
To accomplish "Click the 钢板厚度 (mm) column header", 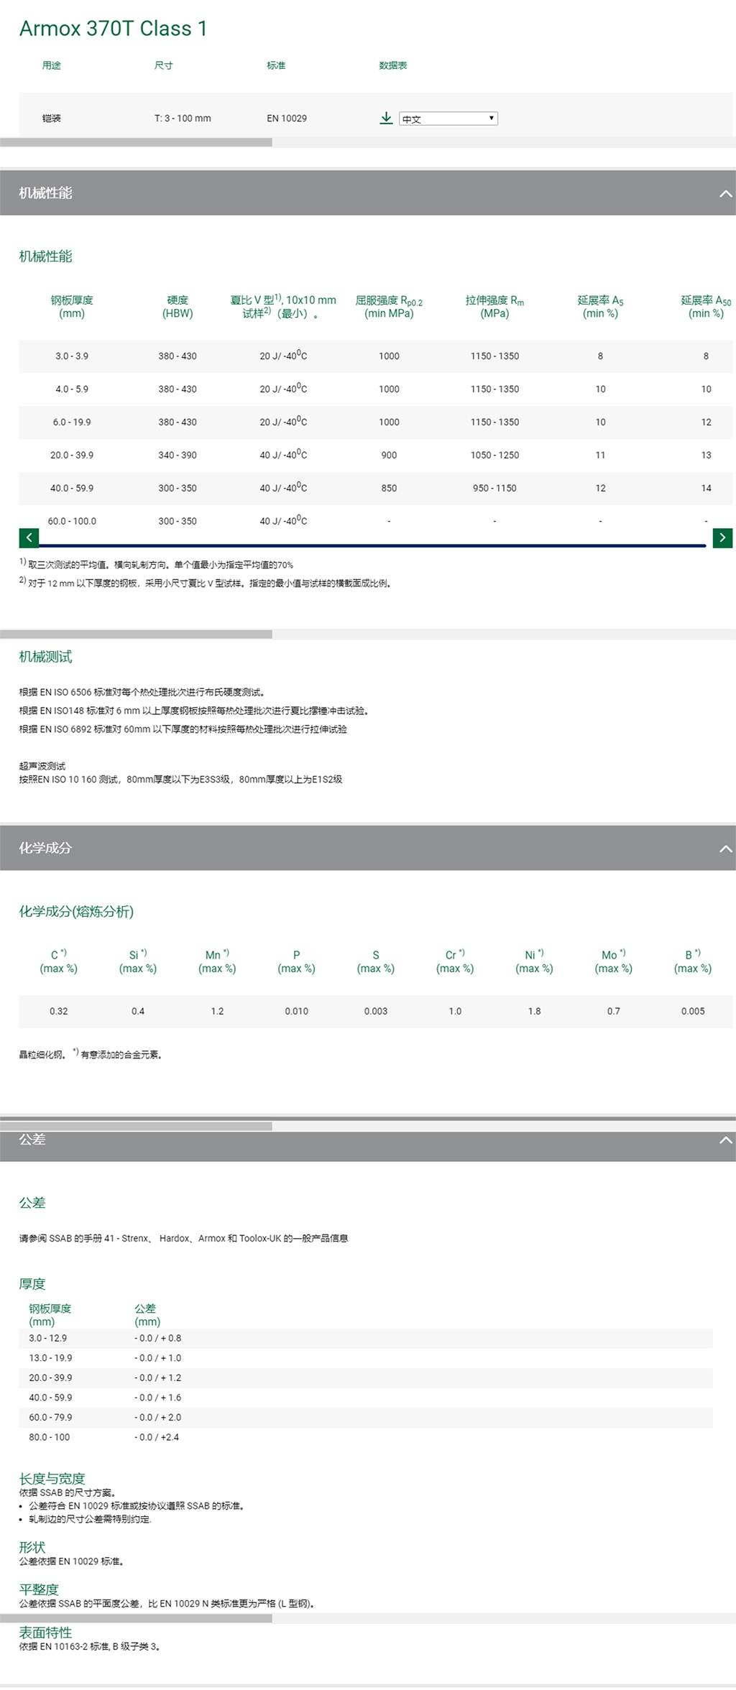I will point(72,307).
